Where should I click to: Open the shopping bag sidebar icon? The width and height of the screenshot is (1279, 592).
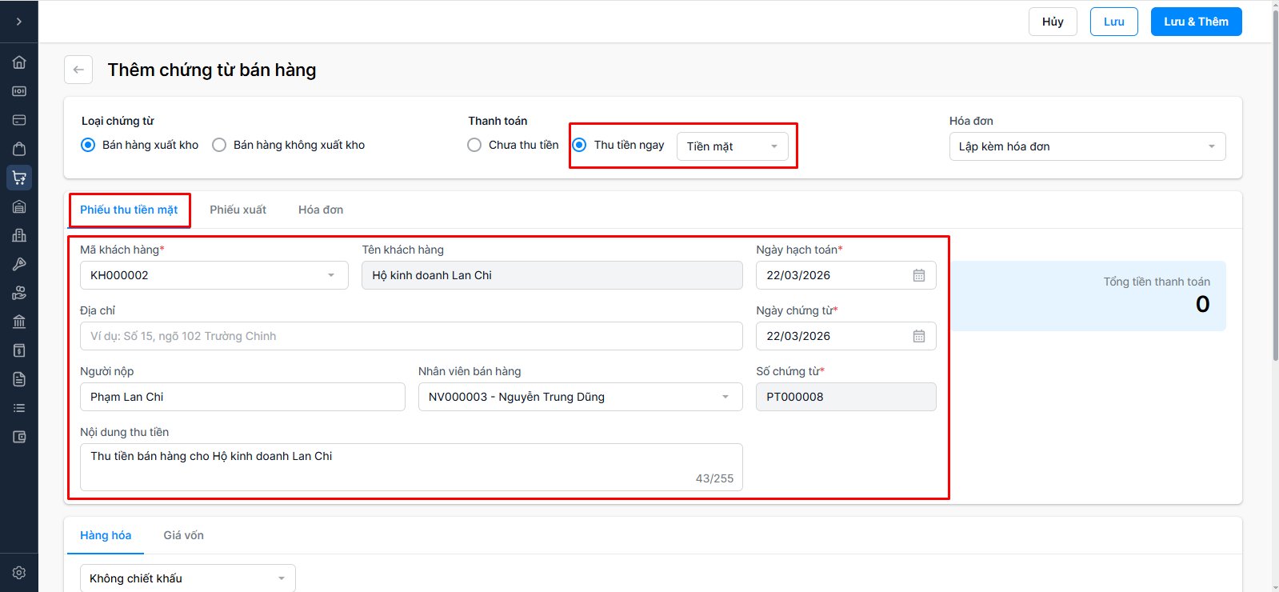19,149
